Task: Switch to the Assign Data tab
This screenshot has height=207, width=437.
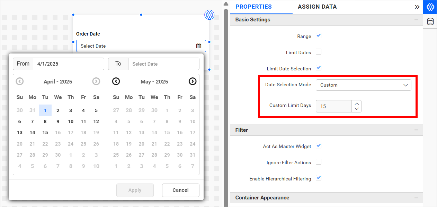Action: 317,7
